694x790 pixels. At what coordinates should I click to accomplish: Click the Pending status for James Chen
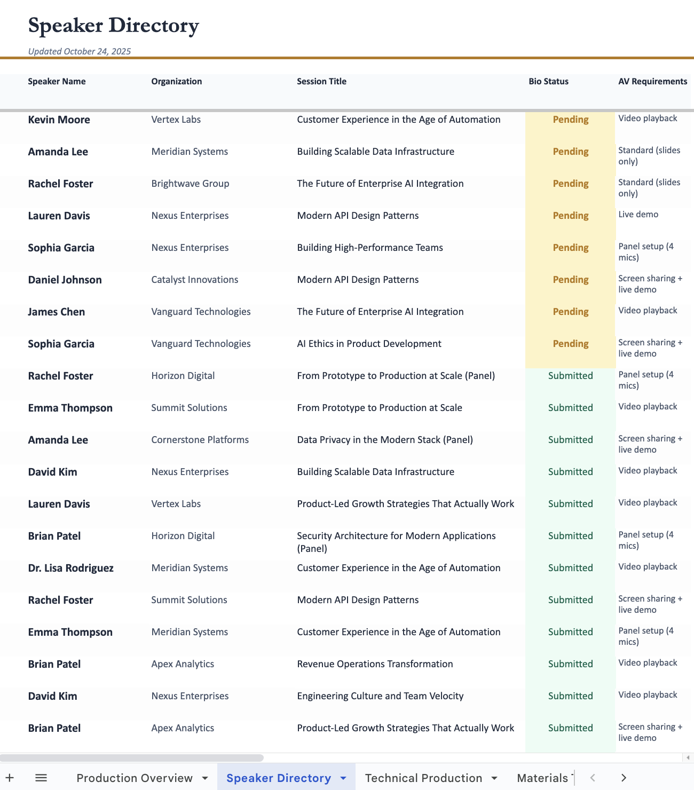(570, 312)
